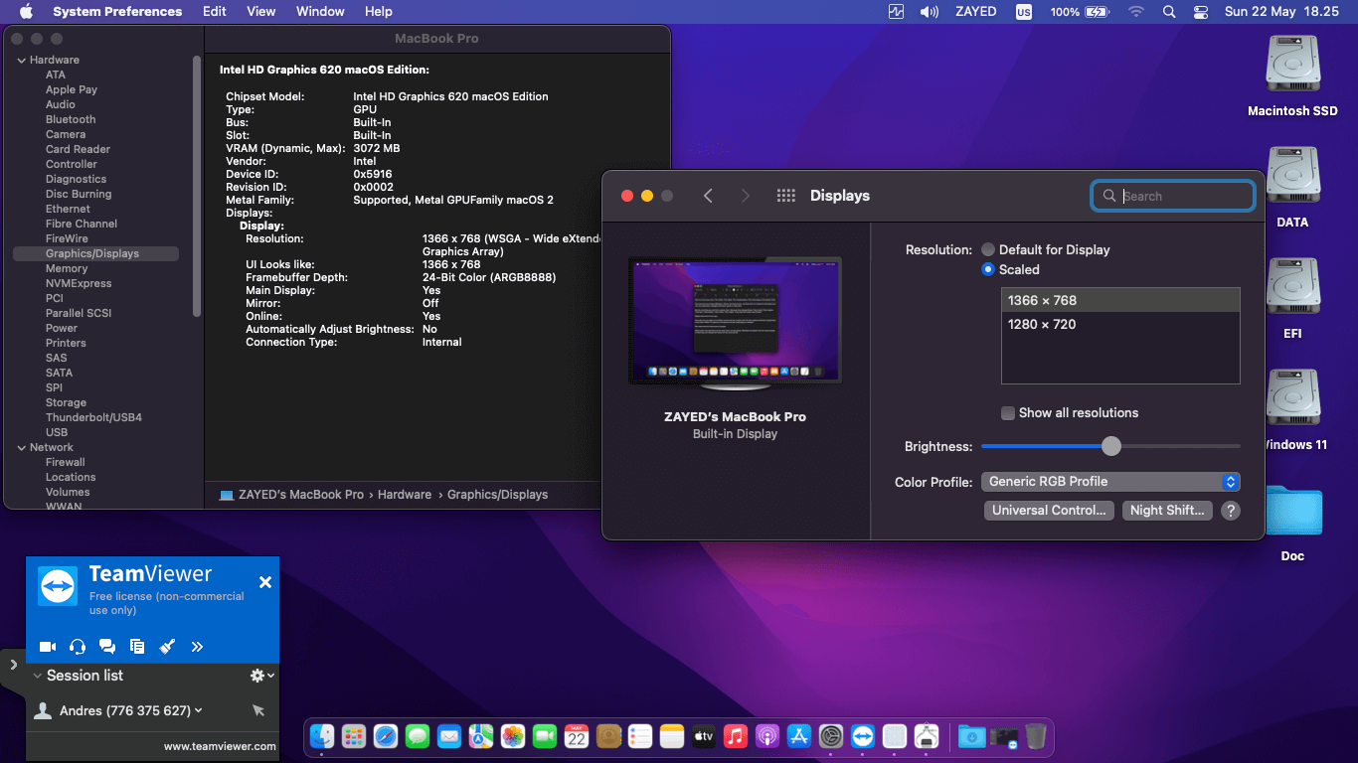Open Music from the Dock
The height and width of the screenshot is (763, 1358).
click(x=736, y=736)
